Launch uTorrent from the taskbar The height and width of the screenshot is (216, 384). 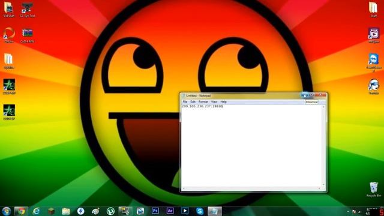click(110, 211)
